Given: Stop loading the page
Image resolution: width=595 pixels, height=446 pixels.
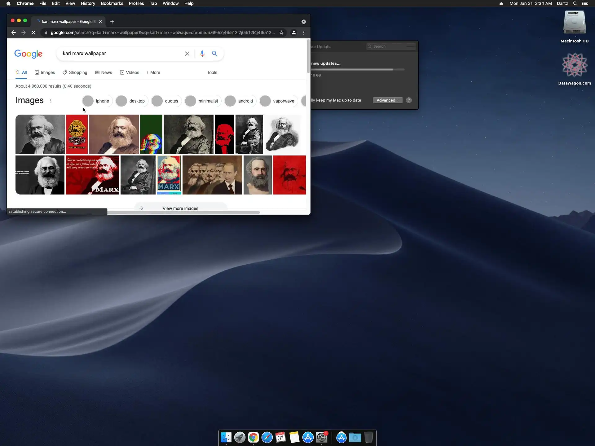Looking at the screenshot, I should click(x=33, y=33).
